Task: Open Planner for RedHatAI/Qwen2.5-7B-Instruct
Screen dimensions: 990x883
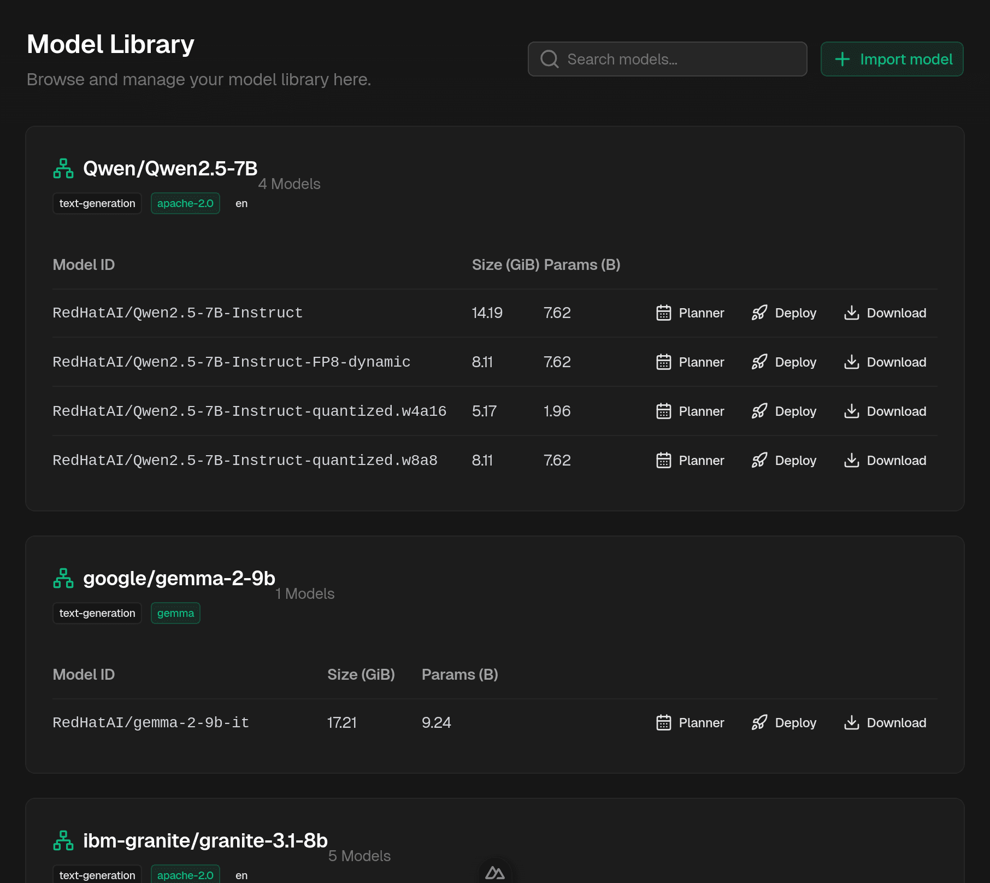Action: coord(691,313)
